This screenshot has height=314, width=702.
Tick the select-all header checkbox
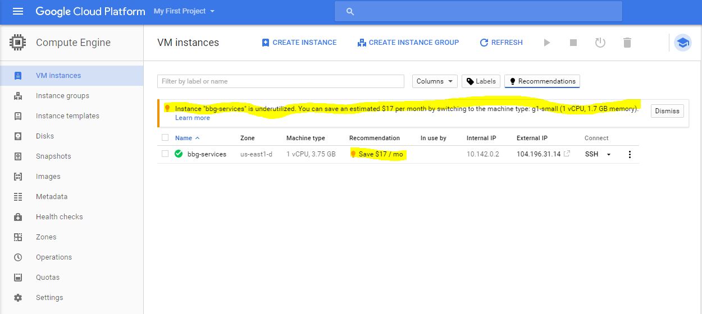(x=165, y=138)
